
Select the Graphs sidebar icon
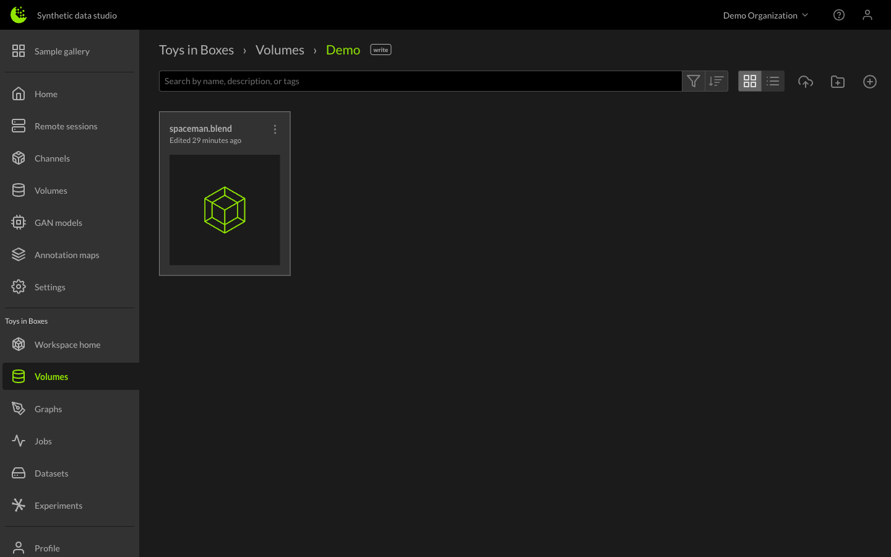tap(18, 408)
